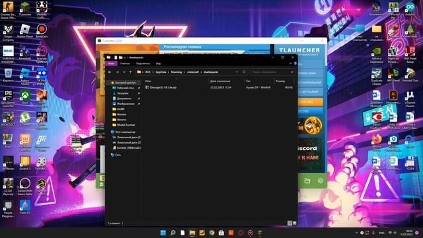423x238 pixels.
Task: Click the Explorer refresh button
Action: click(x=244, y=72)
